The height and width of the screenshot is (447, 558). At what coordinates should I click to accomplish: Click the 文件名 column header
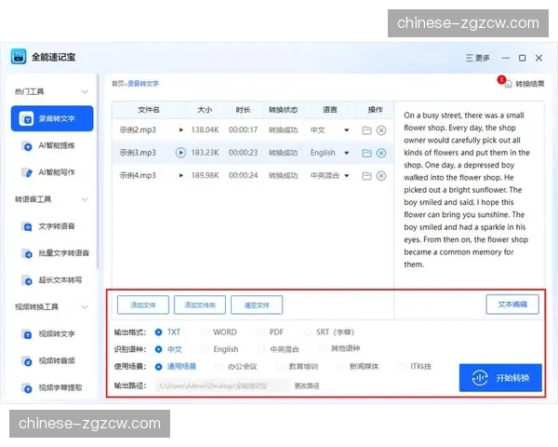click(x=149, y=110)
